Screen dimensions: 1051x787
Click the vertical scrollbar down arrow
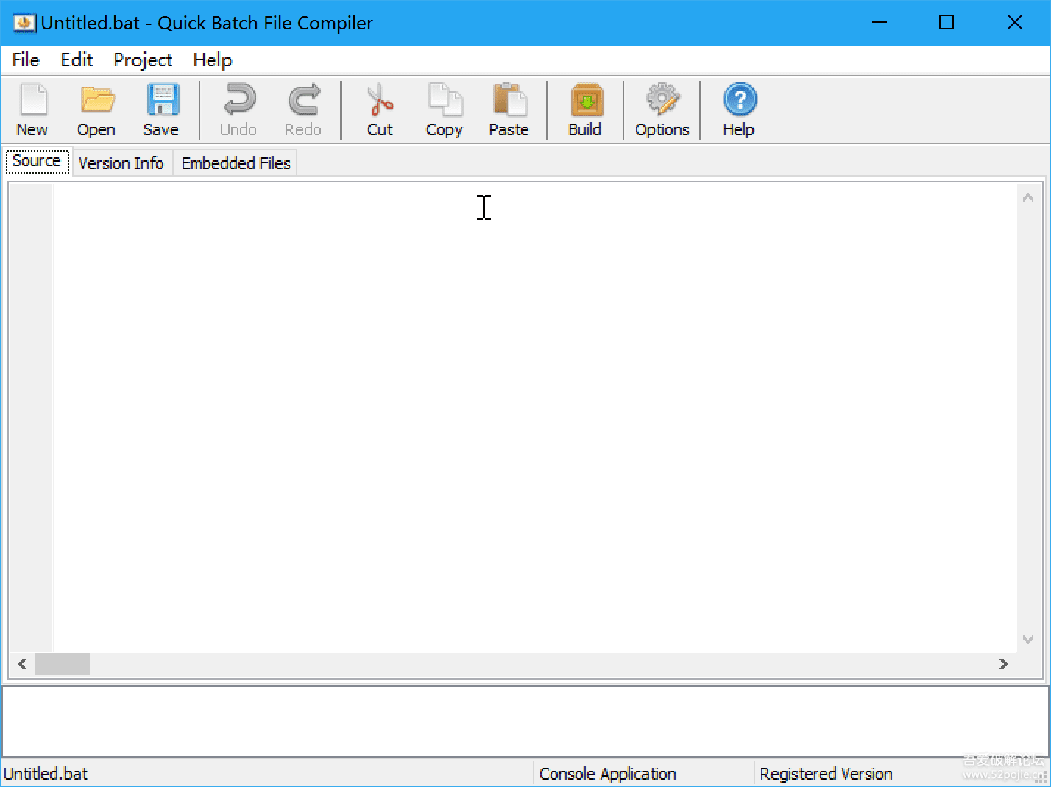tap(1028, 640)
